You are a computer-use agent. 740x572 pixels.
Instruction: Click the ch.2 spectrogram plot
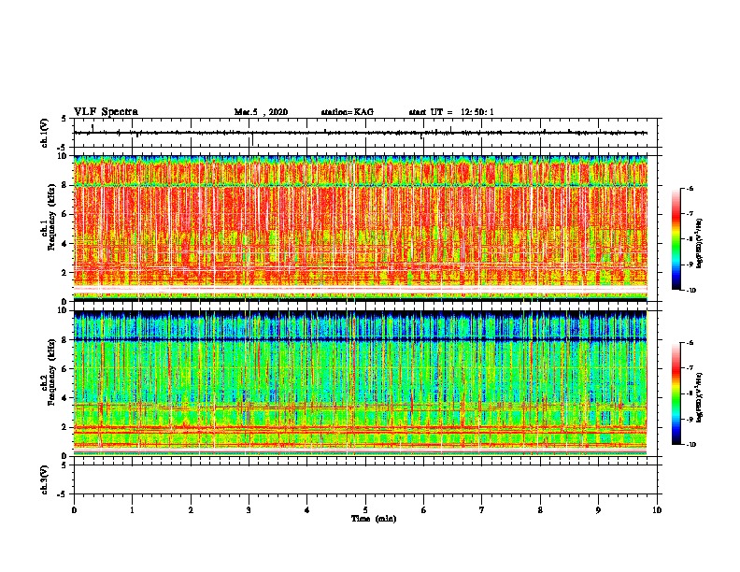pyautogui.click(x=361, y=383)
